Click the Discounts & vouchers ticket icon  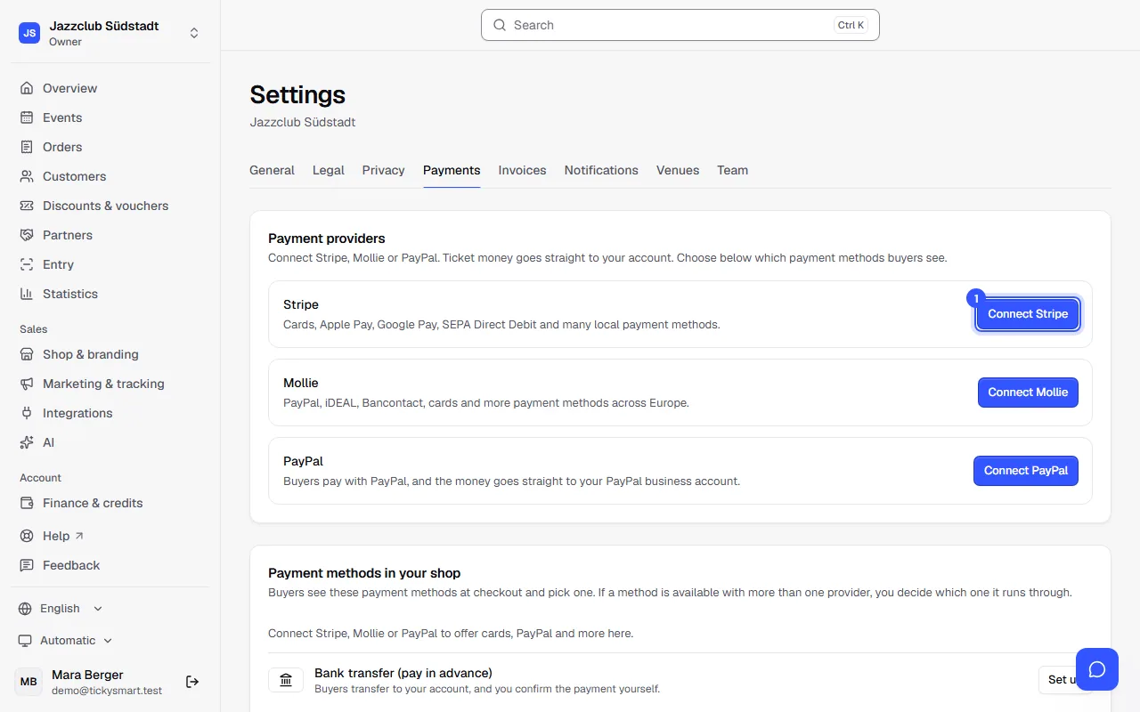(x=27, y=206)
